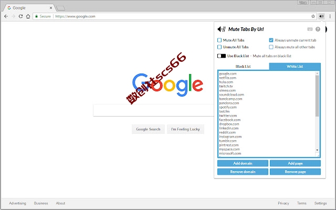Toggle the Use Black List switch
Screen dimensions: 336x210
tap(222, 56)
